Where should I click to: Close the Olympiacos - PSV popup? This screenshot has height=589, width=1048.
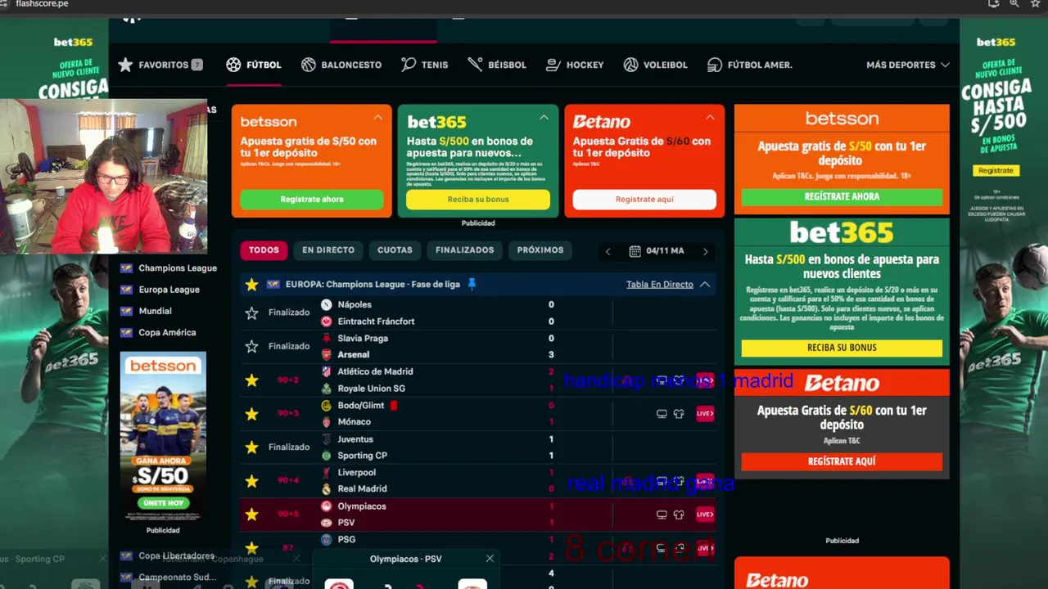[x=490, y=559]
